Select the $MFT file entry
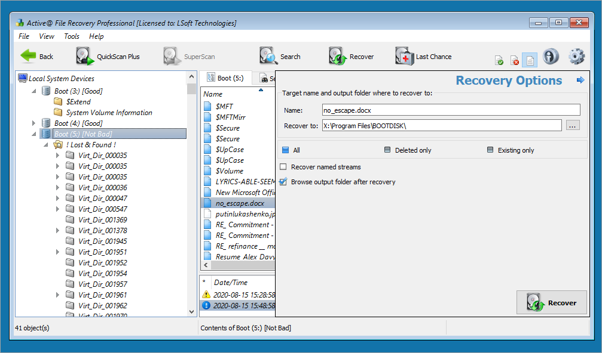Image resolution: width=602 pixels, height=353 pixels. pos(224,106)
